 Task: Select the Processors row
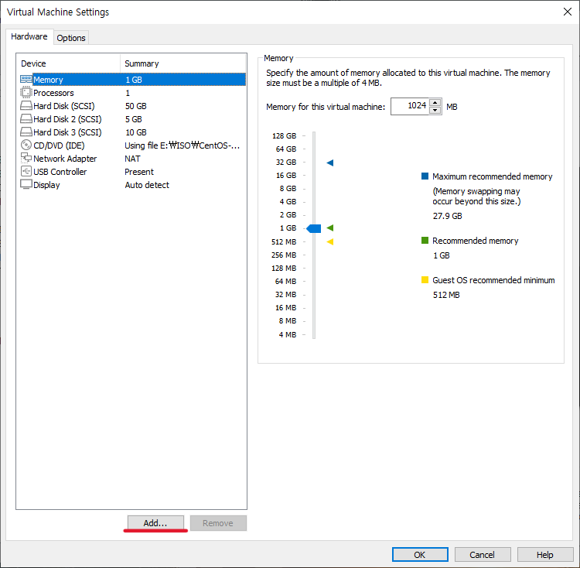click(132, 93)
